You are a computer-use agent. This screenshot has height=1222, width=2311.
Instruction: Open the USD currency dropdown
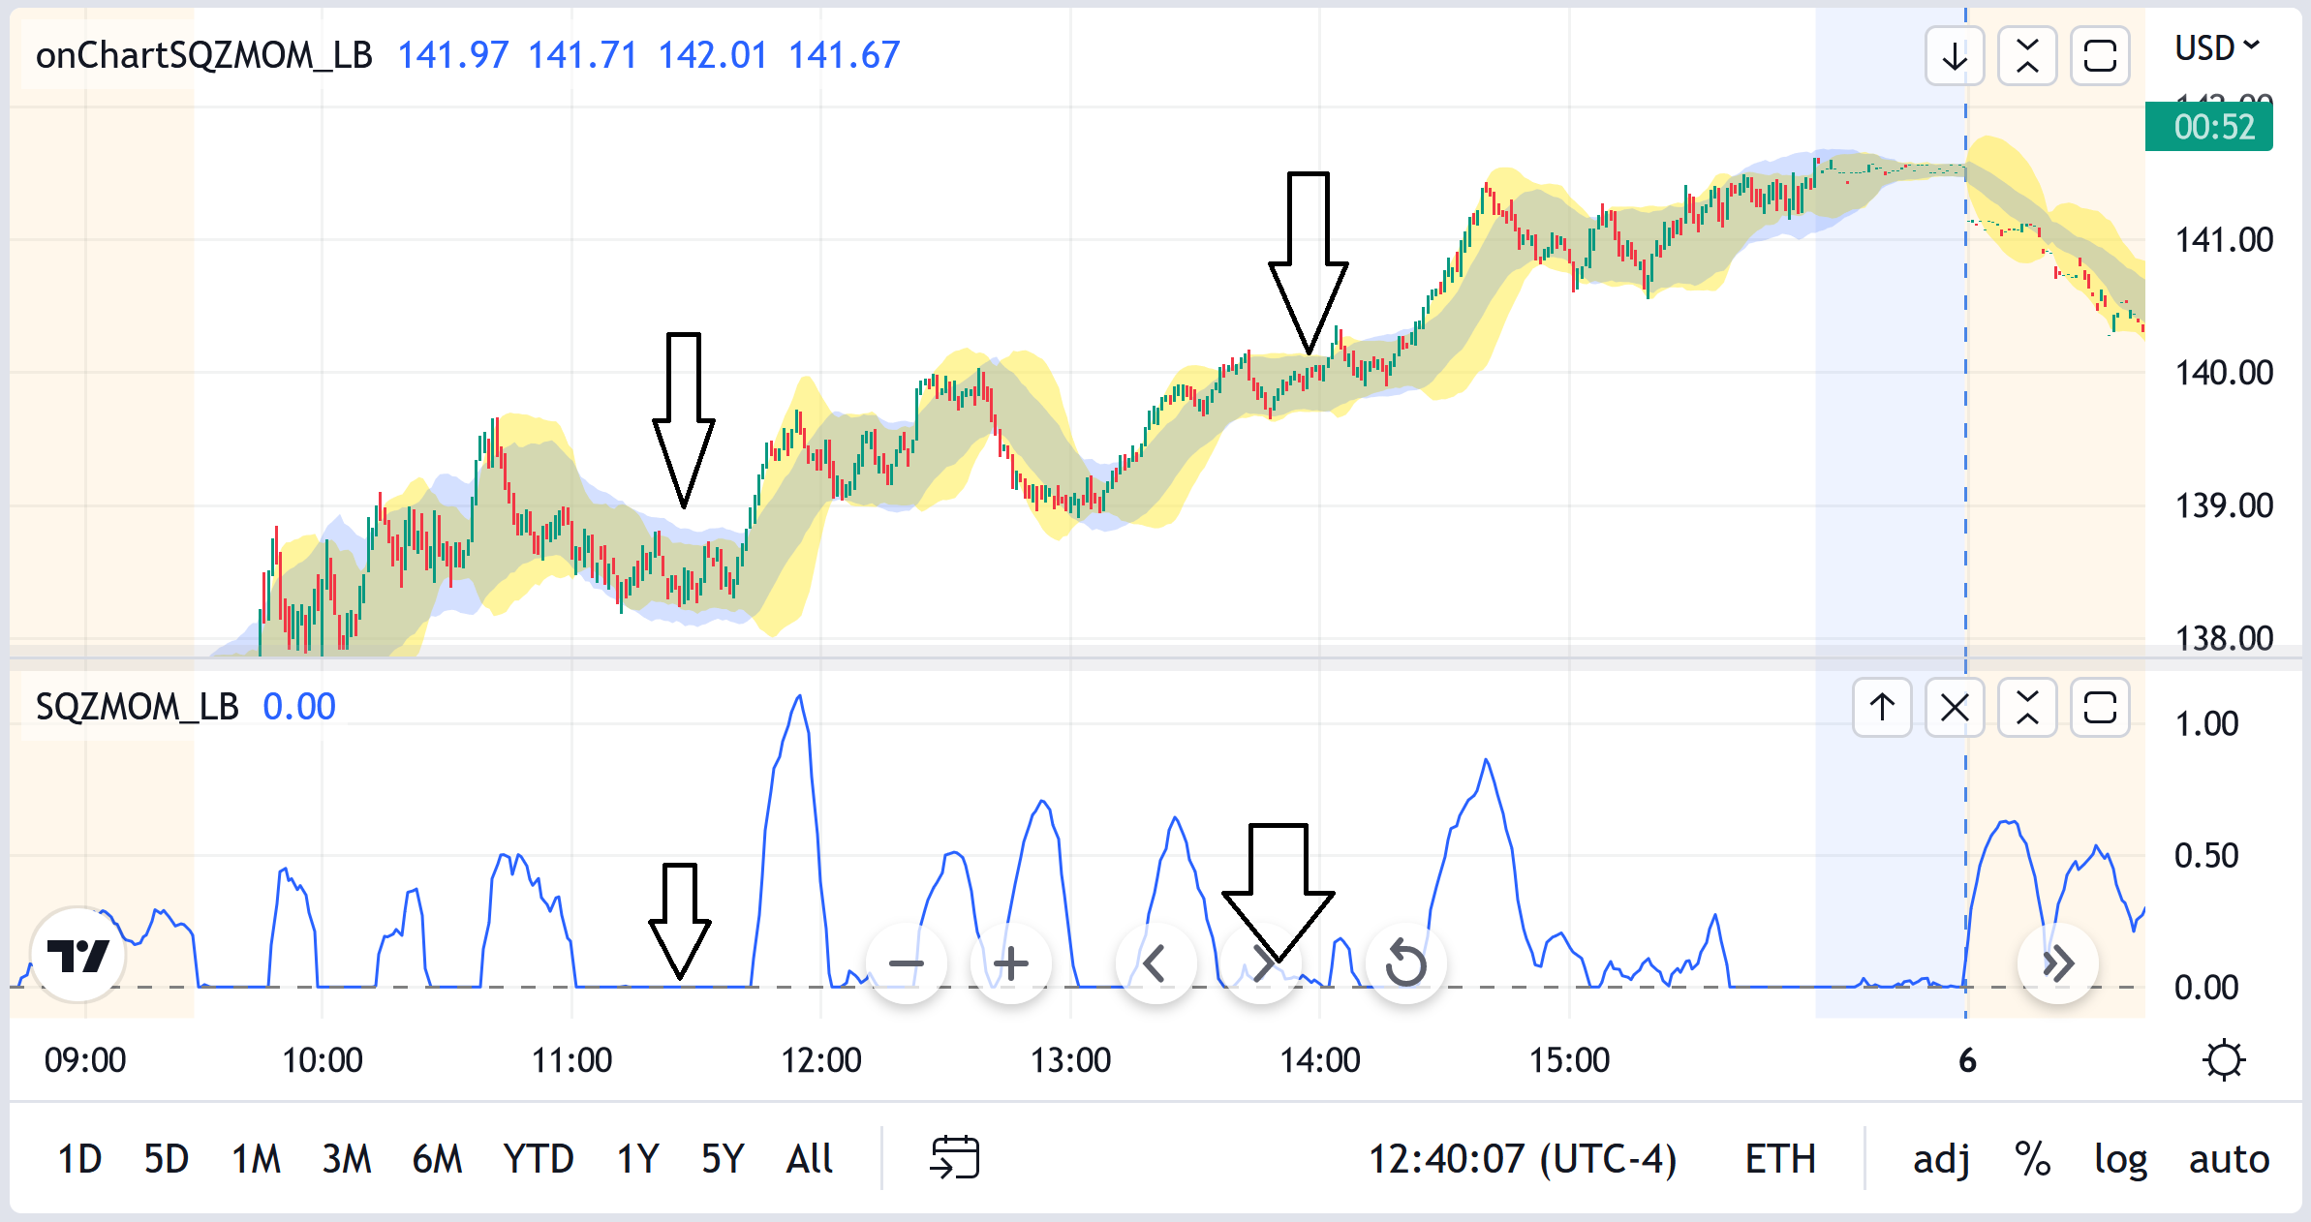pyautogui.click(x=2217, y=47)
